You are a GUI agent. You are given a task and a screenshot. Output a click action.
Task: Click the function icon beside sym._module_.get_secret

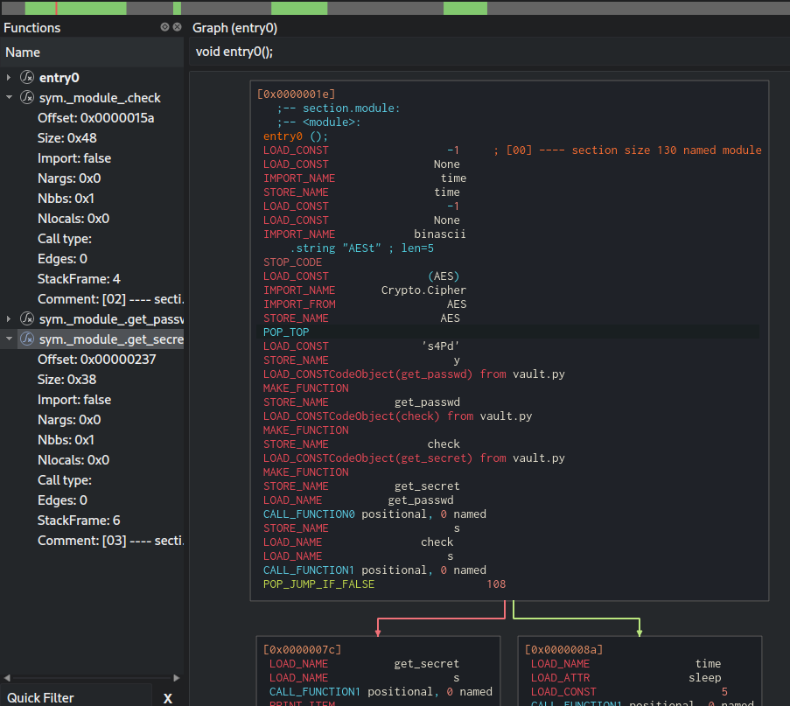pos(27,339)
